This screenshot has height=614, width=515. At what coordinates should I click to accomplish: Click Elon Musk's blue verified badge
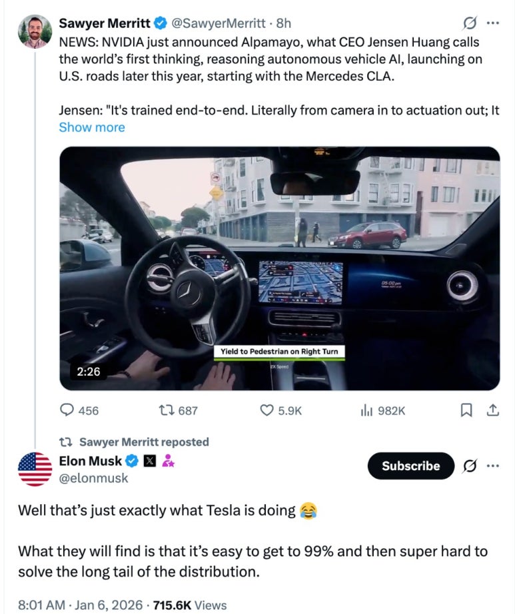(x=133, y=461)
